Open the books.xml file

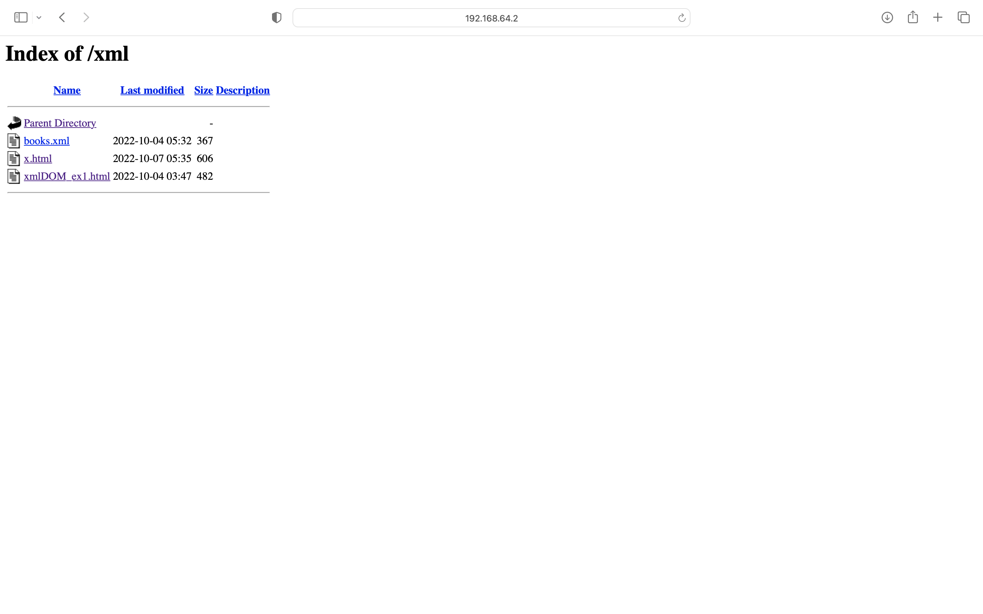(47, 141)
